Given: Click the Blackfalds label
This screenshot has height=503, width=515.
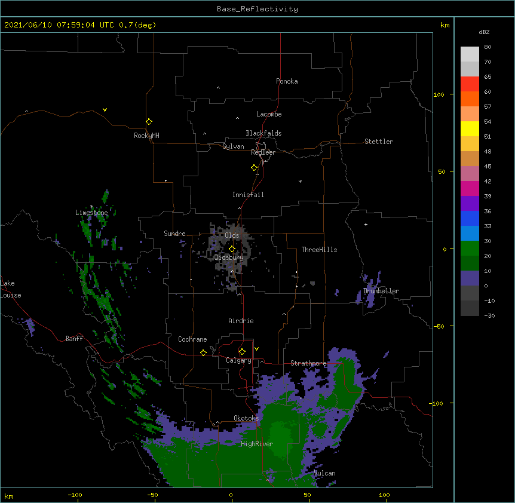Looking at the screenshot, I should coord(263,133).
